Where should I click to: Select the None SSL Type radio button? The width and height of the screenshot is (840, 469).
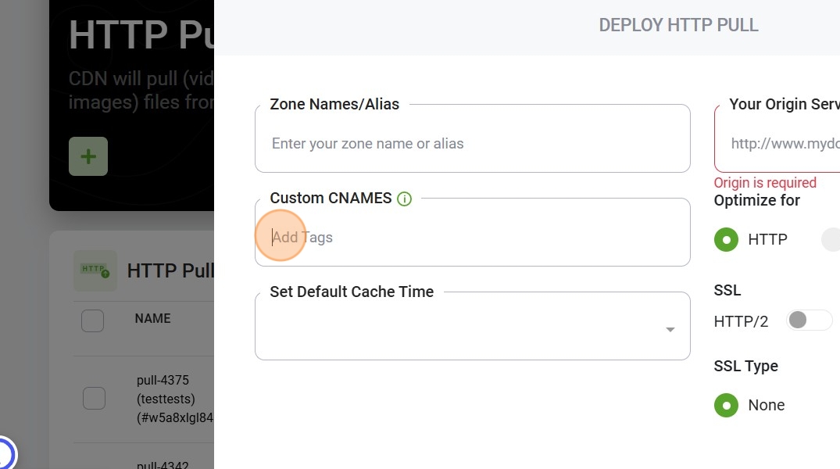(727, 405)
